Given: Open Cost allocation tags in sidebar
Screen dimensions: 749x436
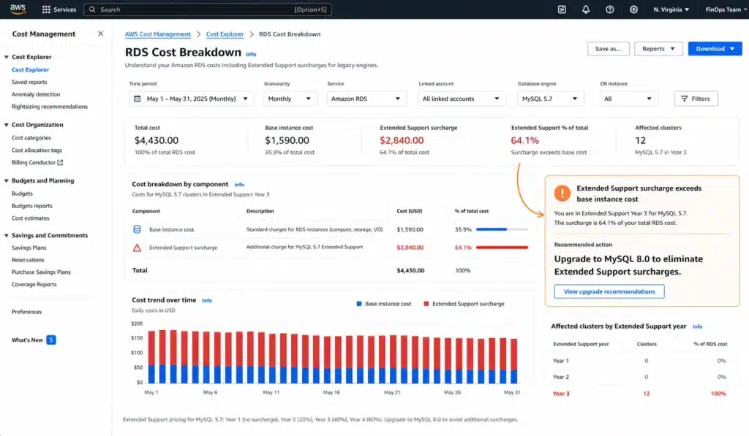Looking at the screenshot, I should [37, 150].
